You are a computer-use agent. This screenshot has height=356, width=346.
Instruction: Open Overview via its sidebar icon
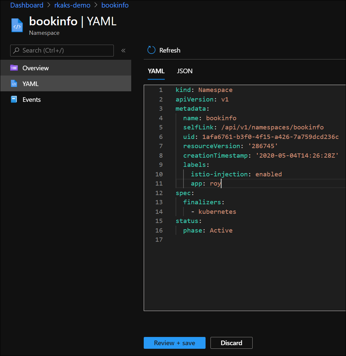pyautogui.click(x=14, y=68)
